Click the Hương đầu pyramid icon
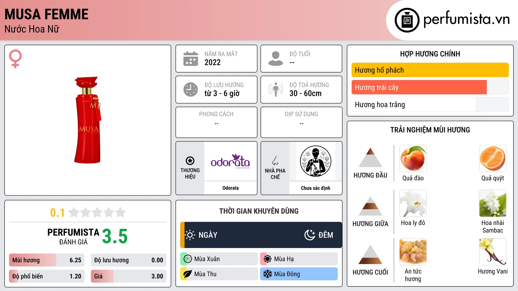 click(x=370, y=157)
